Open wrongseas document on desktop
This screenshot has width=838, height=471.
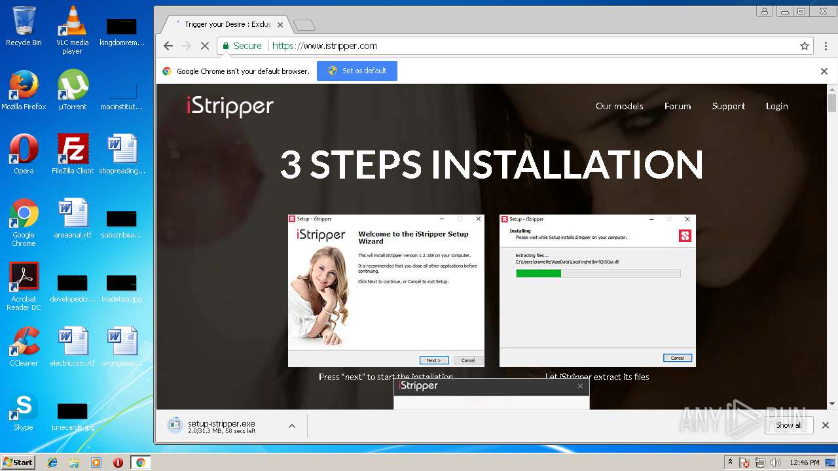[122, 347]
